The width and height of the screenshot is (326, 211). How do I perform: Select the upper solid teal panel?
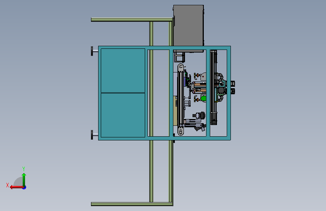(123, 71)
